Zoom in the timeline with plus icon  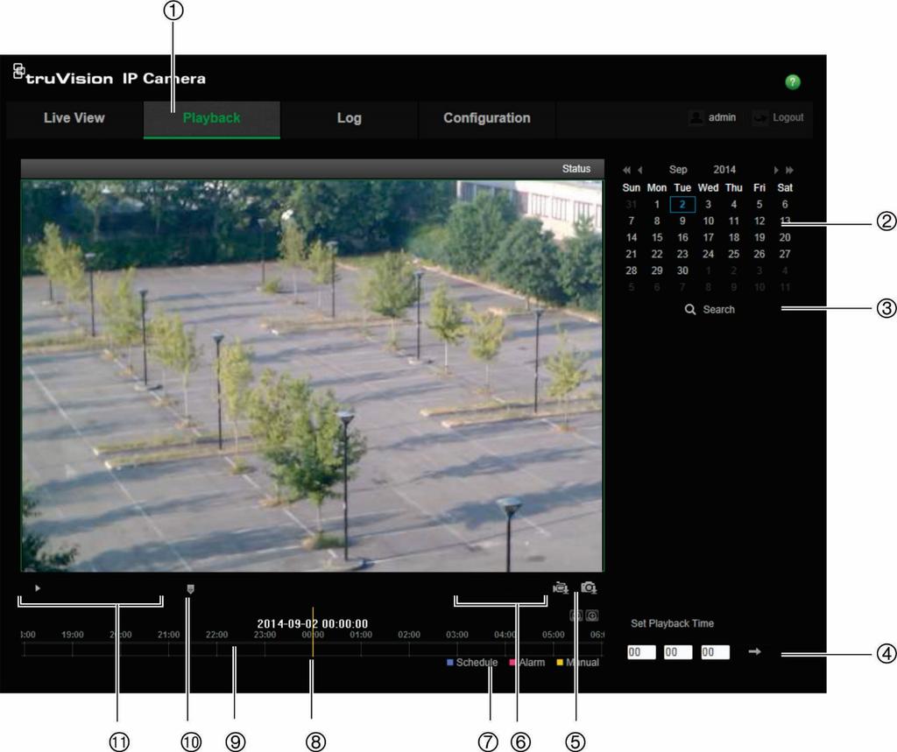coord(593,615)
